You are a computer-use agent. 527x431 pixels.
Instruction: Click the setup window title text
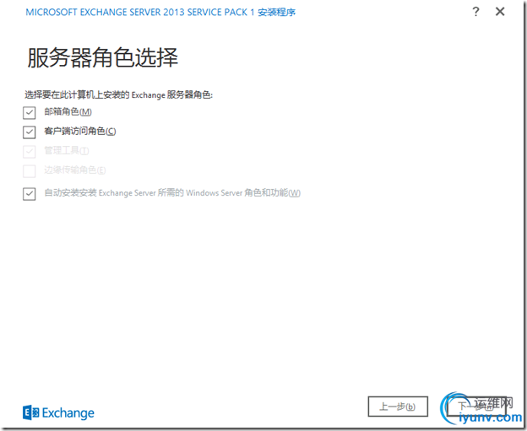coord(160,13)
